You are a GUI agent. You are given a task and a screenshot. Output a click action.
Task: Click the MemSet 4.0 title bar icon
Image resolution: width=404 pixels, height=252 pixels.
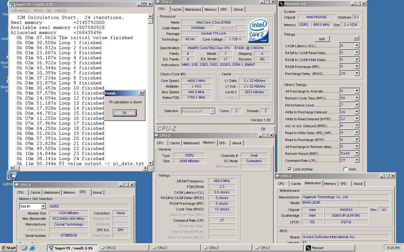pyautogui.click(x=281, y=4)
